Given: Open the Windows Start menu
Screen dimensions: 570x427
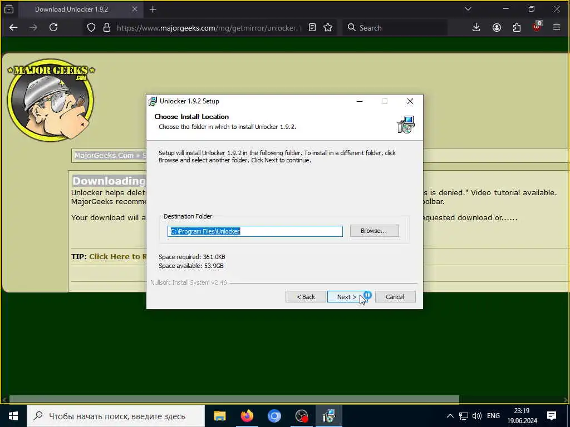Looking at the screenshot, I should click(13, 416).
